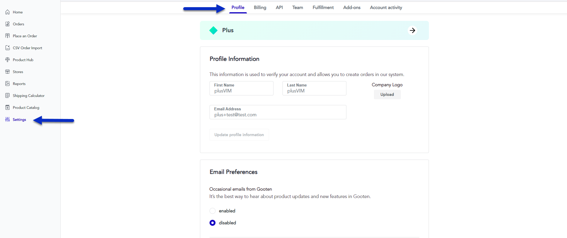Click the Stores shop icon
Image resolution: width=567 pixels, height=238 pixels.
point(7,72)
